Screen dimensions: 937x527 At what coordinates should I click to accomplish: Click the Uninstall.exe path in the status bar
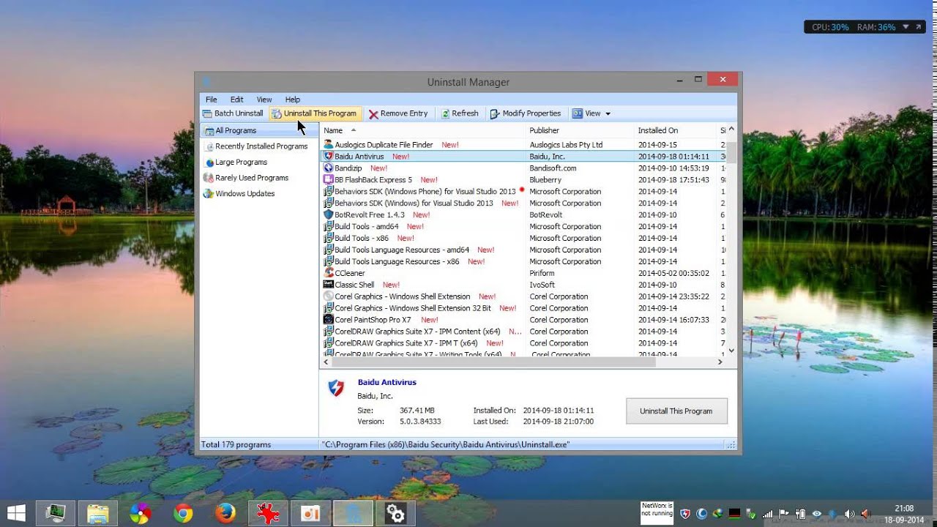446,445
